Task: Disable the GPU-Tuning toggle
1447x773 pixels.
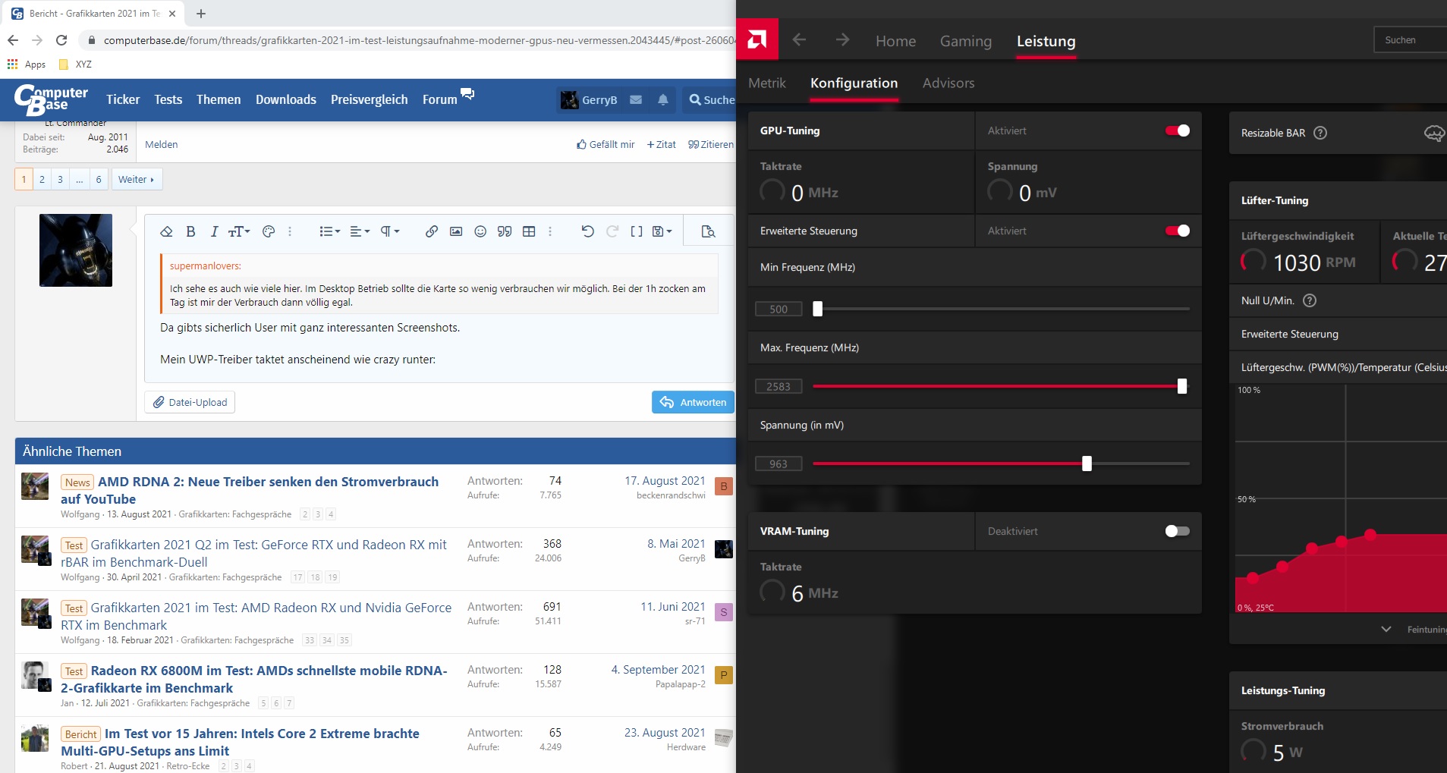Action: coord(1178,130)
